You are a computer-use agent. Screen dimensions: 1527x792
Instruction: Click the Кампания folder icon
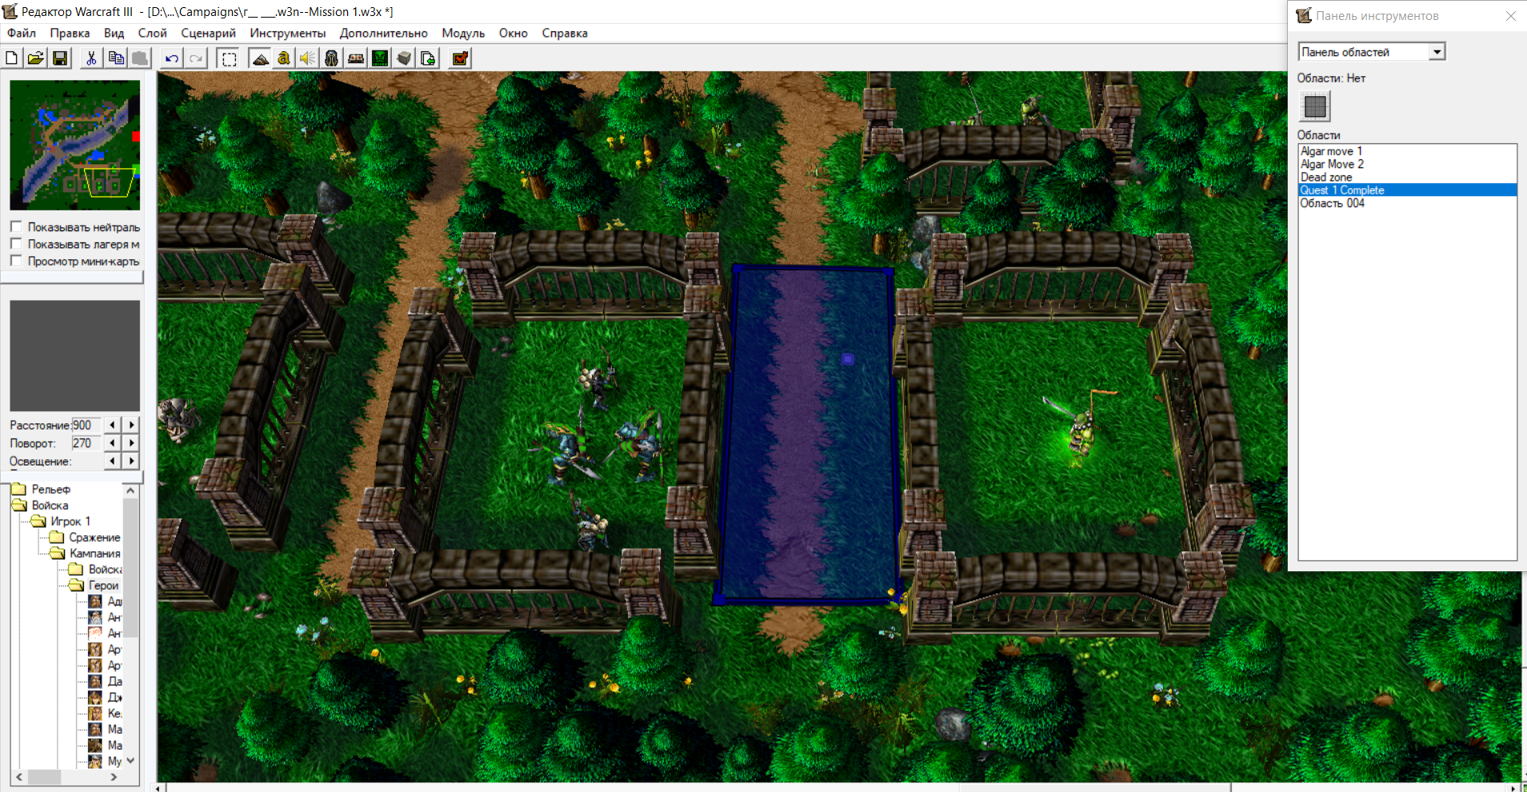pyautogui.click(x=57, y=553)
